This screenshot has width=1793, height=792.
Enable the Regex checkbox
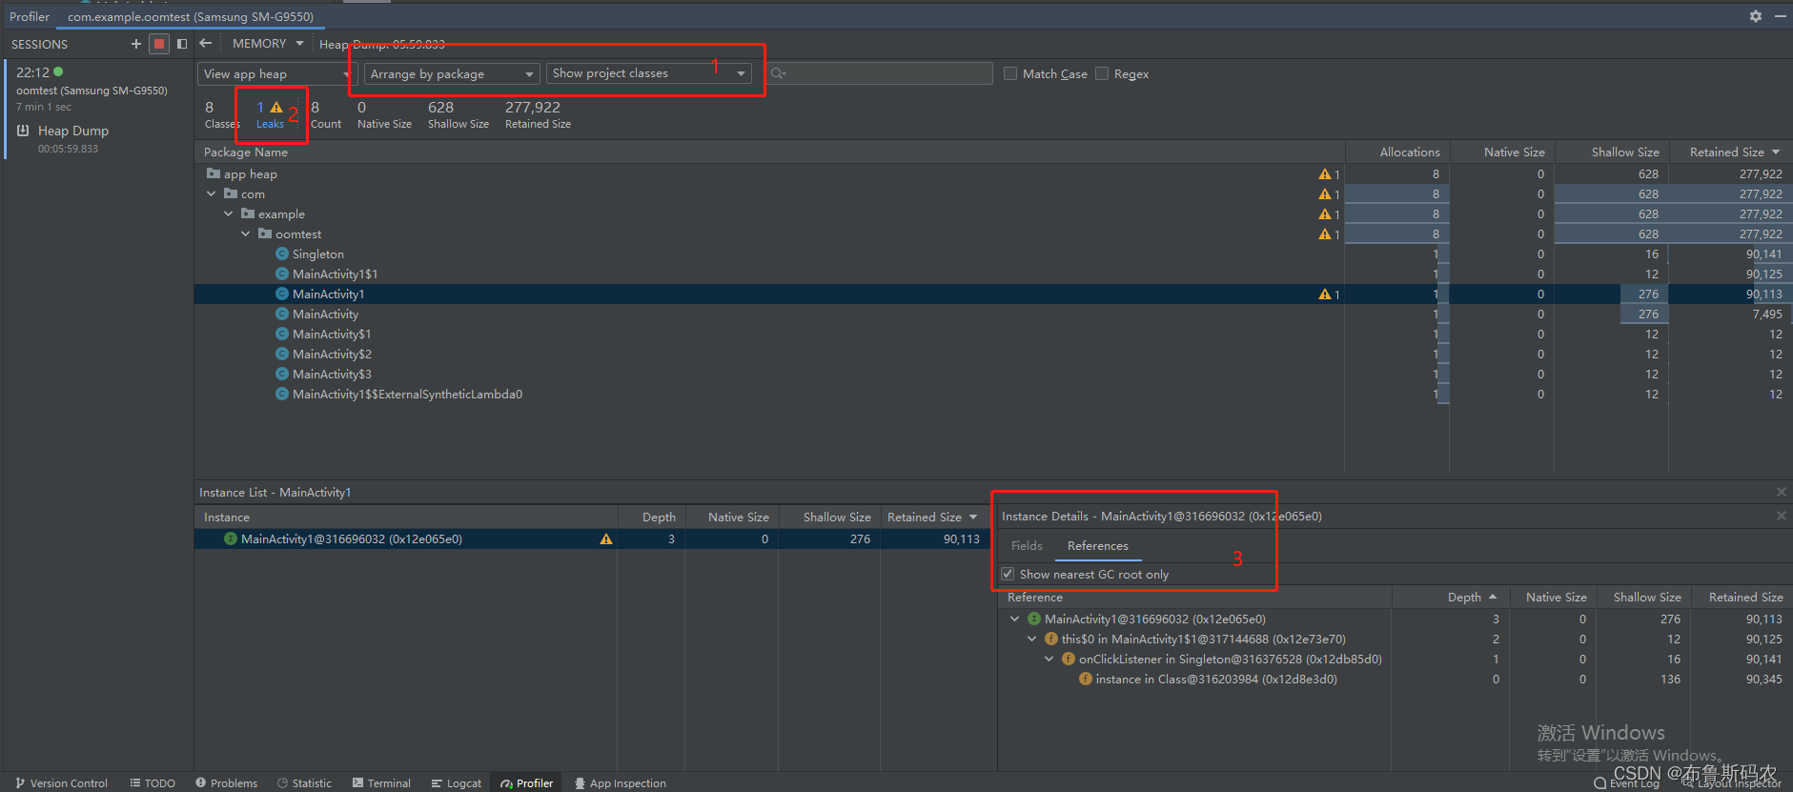click(x=1102, y=73)
